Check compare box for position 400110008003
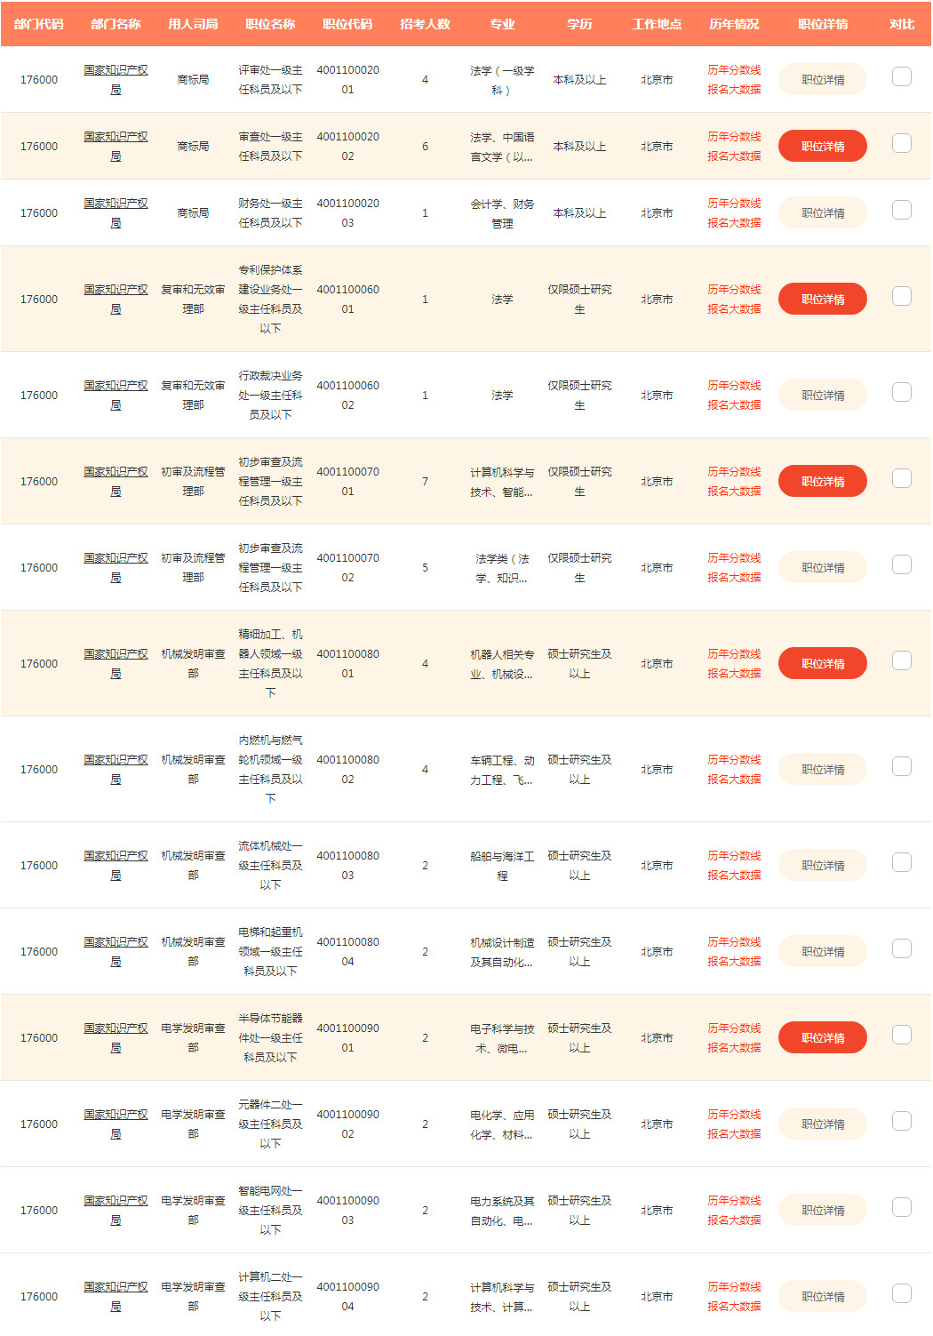Viewport: 933px width, 1336px height. 901,862
